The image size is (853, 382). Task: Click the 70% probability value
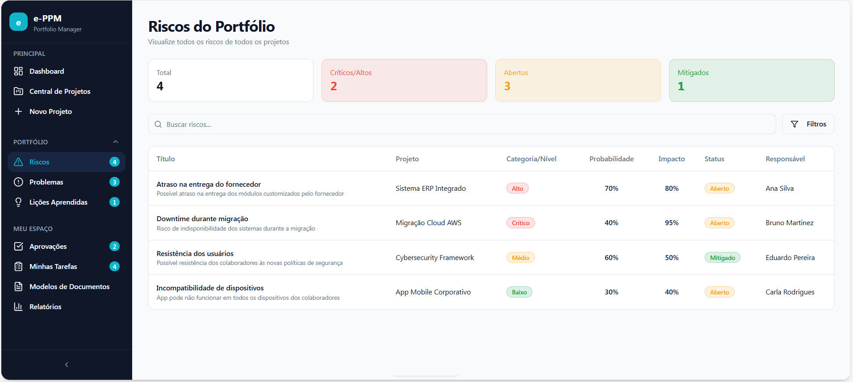point(611,188)
